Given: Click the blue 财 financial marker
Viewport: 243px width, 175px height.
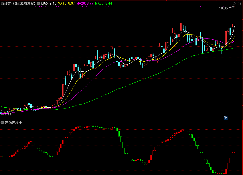Looking at the screenshot, I should tap(226, 118).
